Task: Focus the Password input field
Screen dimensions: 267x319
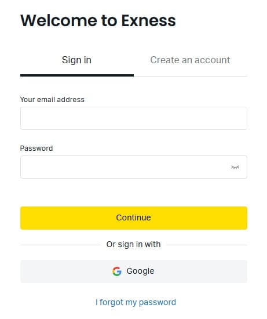Action: pyautogui.click(x=134, y=167)
